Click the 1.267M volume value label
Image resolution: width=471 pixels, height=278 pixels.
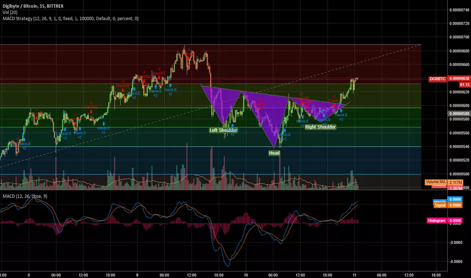click(x=455, y=188)
